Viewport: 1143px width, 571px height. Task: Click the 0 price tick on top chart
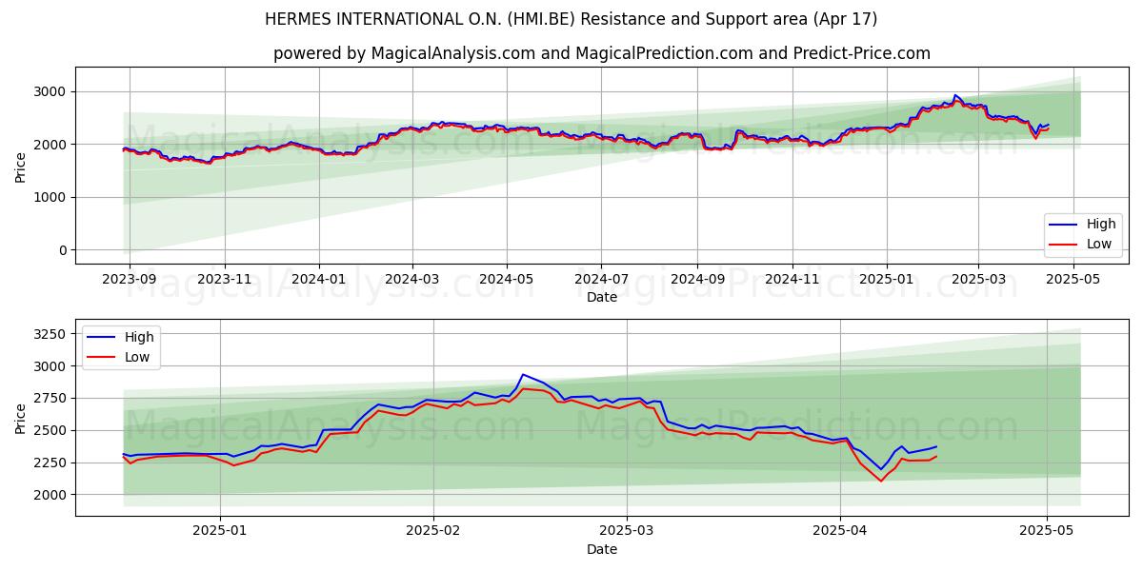tap(62, 250)
